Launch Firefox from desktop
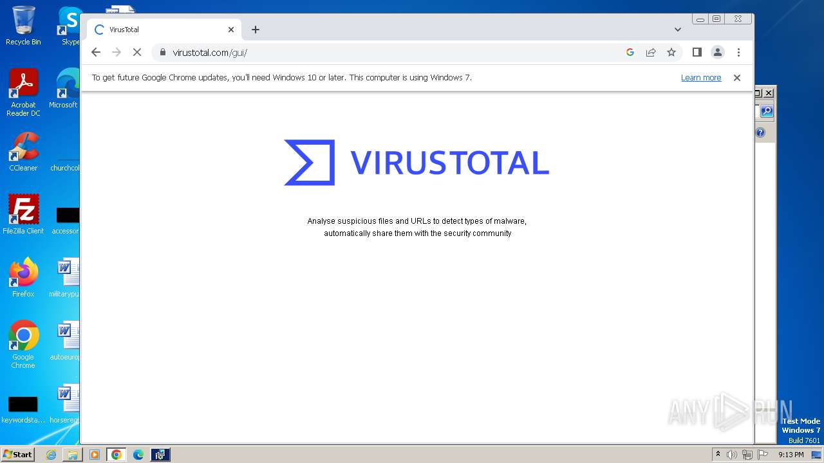The height and width of the screenshot is (463, 824). 23,278
